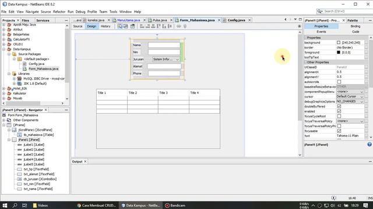
Task: Minimize the Navigator window
Action: [66, 110]
